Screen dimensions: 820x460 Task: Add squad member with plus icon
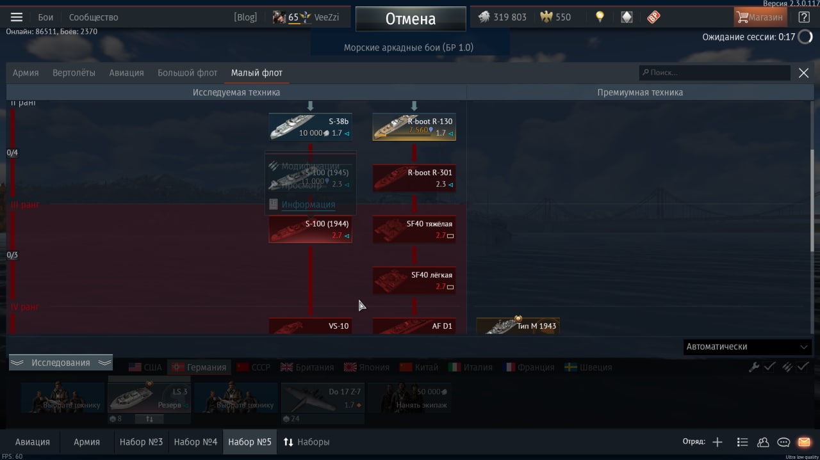[717, 442]
